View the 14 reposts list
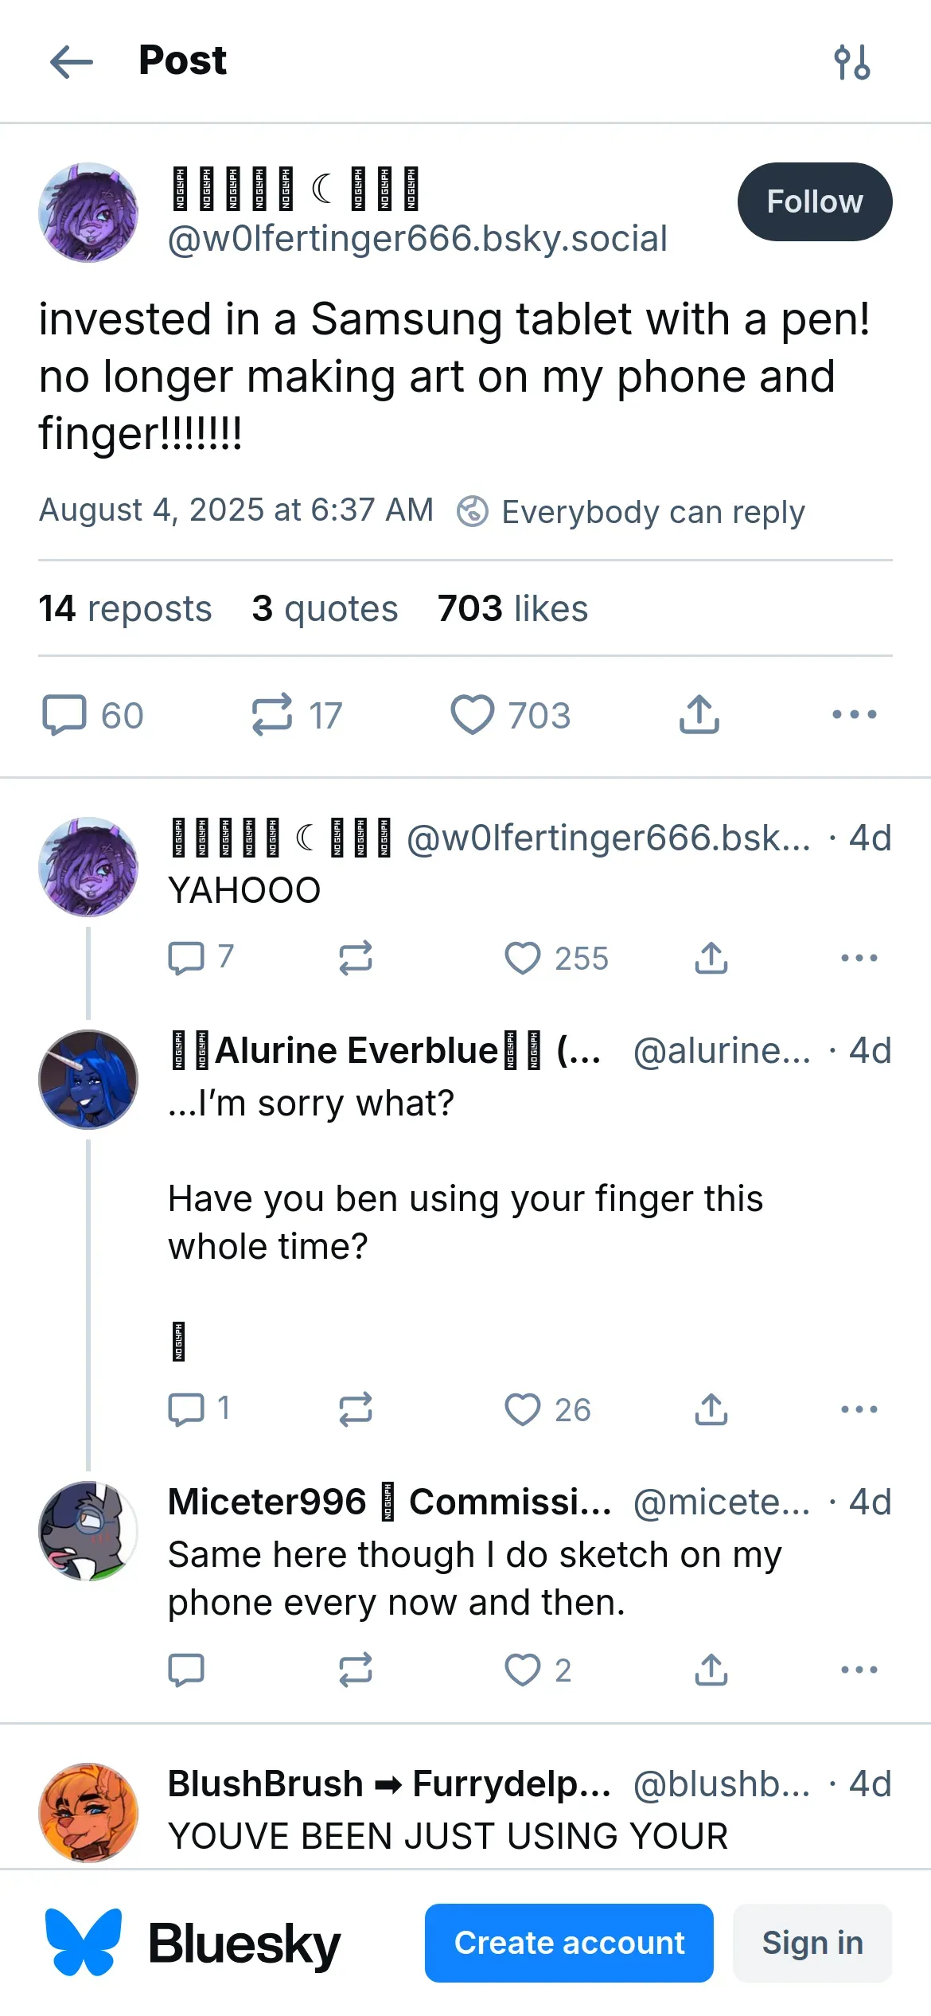931x2016 pixels. (125, 609)
